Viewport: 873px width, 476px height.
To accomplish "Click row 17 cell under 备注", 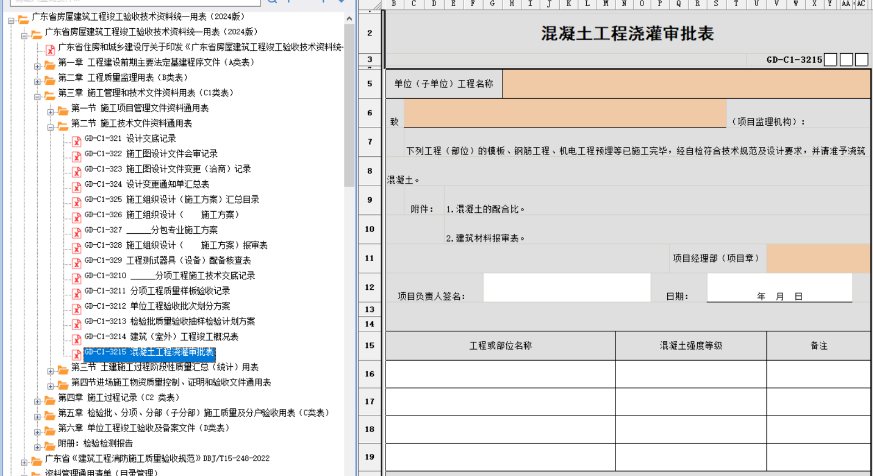I will pyautogui.click(x=819, y=402).
